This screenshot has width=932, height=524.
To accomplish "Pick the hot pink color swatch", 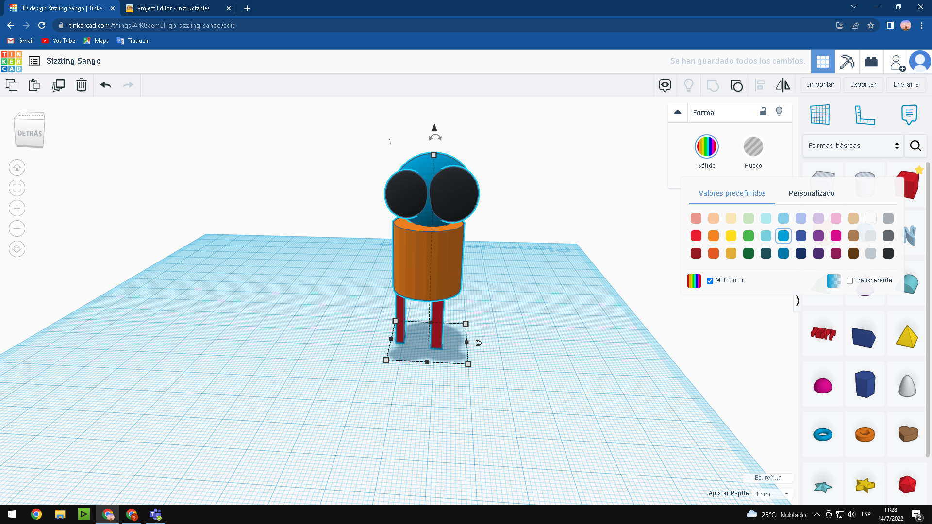I will pyautogui.click(x=836, y=236).
